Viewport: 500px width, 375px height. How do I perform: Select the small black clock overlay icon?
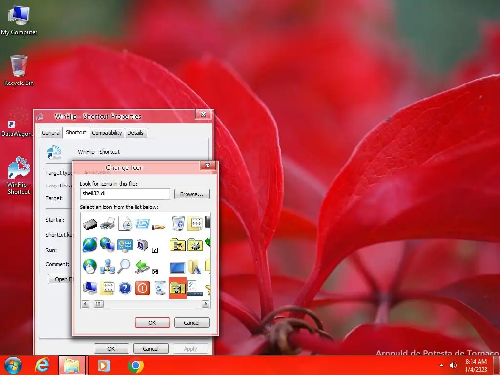click(155, 271)
